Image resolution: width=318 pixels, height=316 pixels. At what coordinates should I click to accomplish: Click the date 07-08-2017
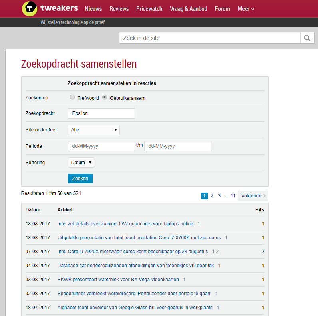[38, 252]
